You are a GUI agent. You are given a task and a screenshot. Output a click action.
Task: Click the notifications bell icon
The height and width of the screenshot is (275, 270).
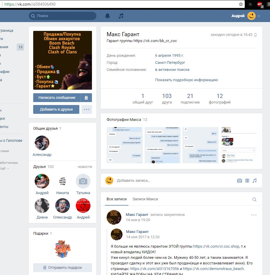point(108,16)
